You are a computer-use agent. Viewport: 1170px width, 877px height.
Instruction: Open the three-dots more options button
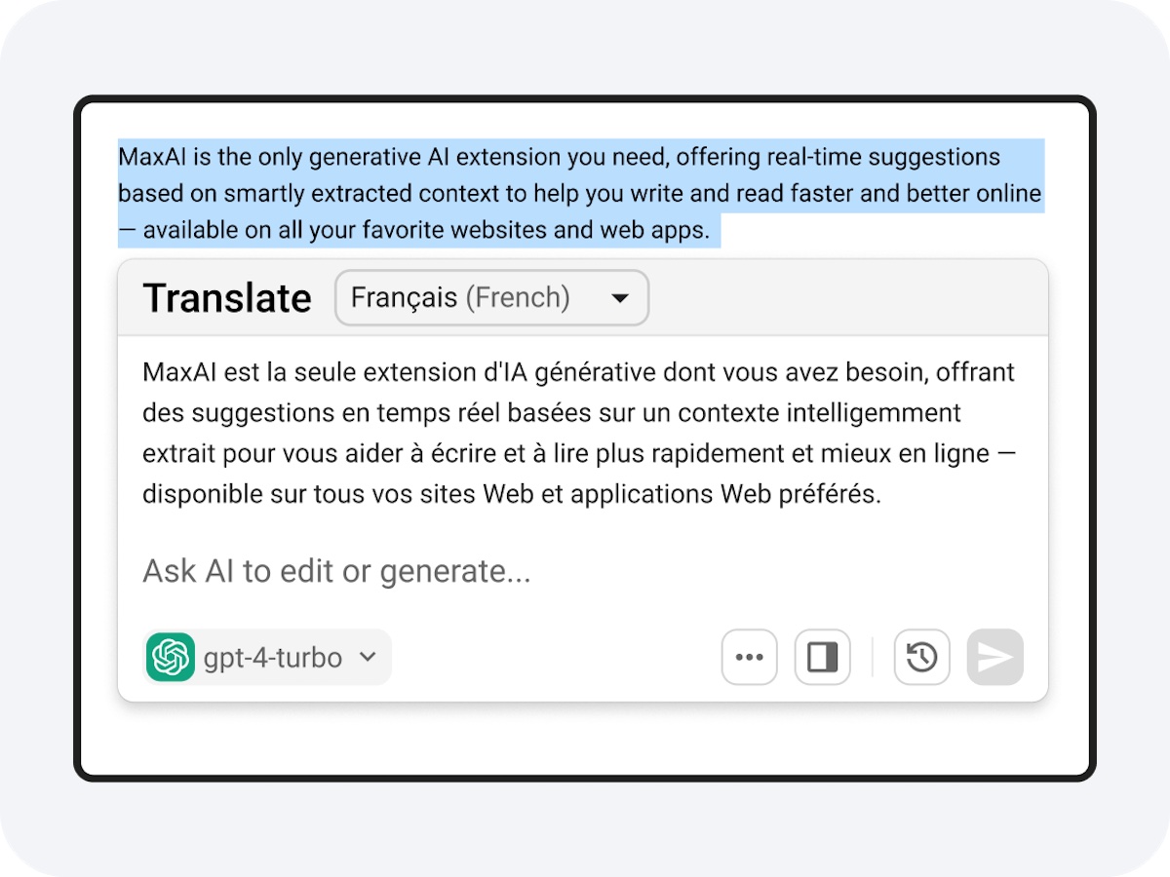749,657
